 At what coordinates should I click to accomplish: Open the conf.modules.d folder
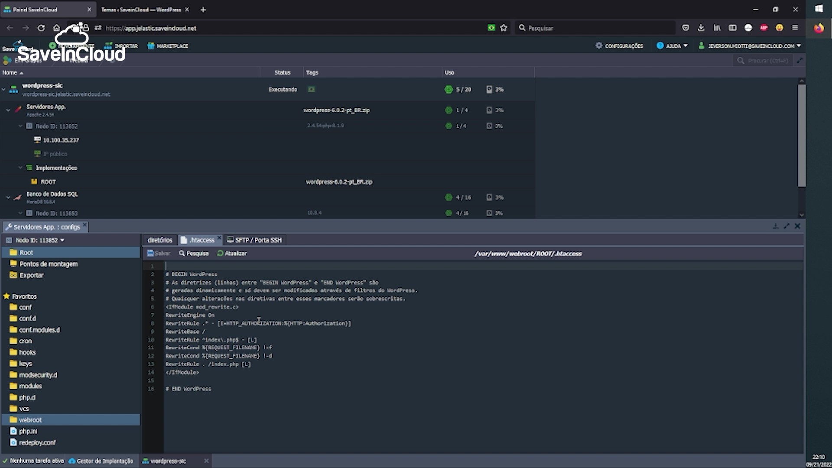tap(35, 330)
